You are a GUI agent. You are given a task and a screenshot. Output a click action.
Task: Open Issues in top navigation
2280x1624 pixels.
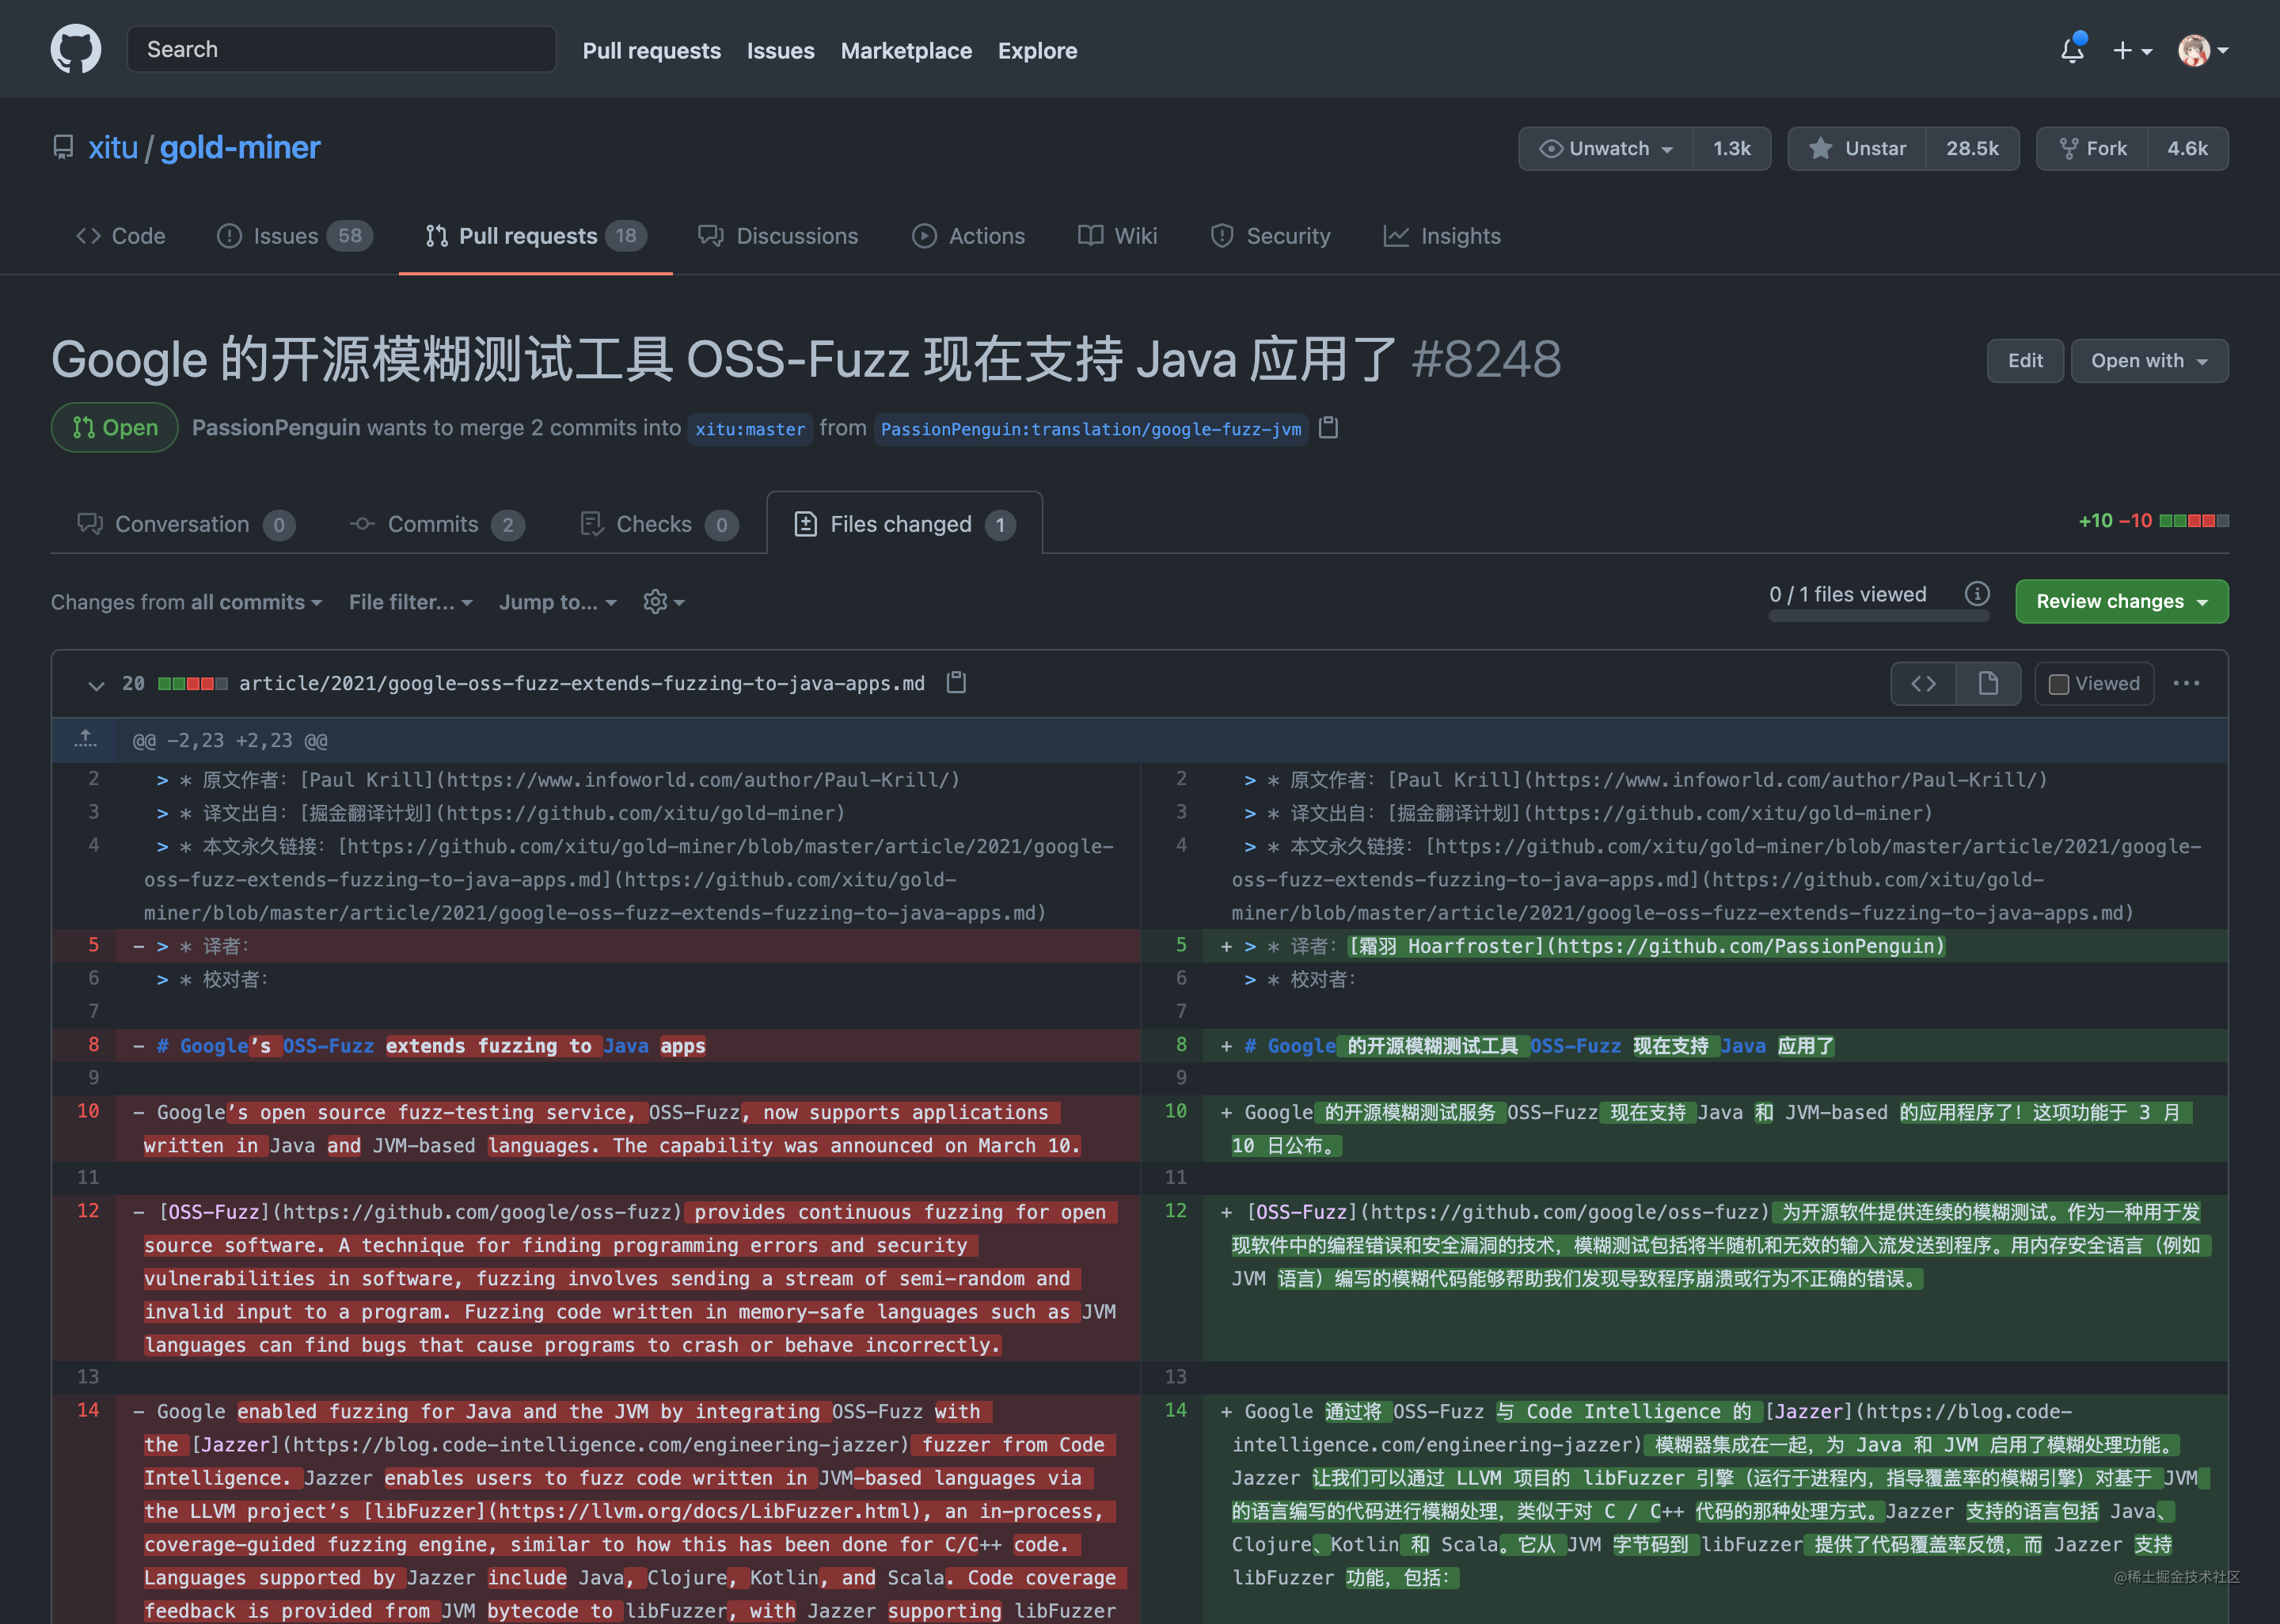pos(780,50)
